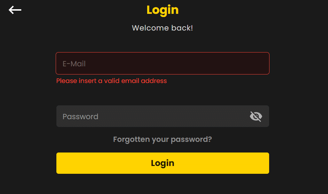The width and height of the screenshot is (328, 194).
Task: Focus the E-Mail input field
Action: pyautogui.click(x=162, y=63)
